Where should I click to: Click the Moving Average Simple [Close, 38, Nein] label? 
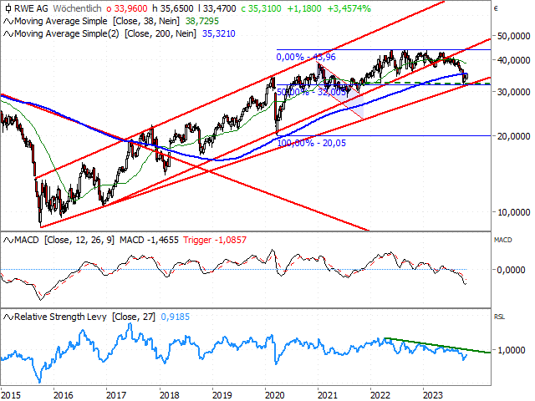(x=97, y=21)
